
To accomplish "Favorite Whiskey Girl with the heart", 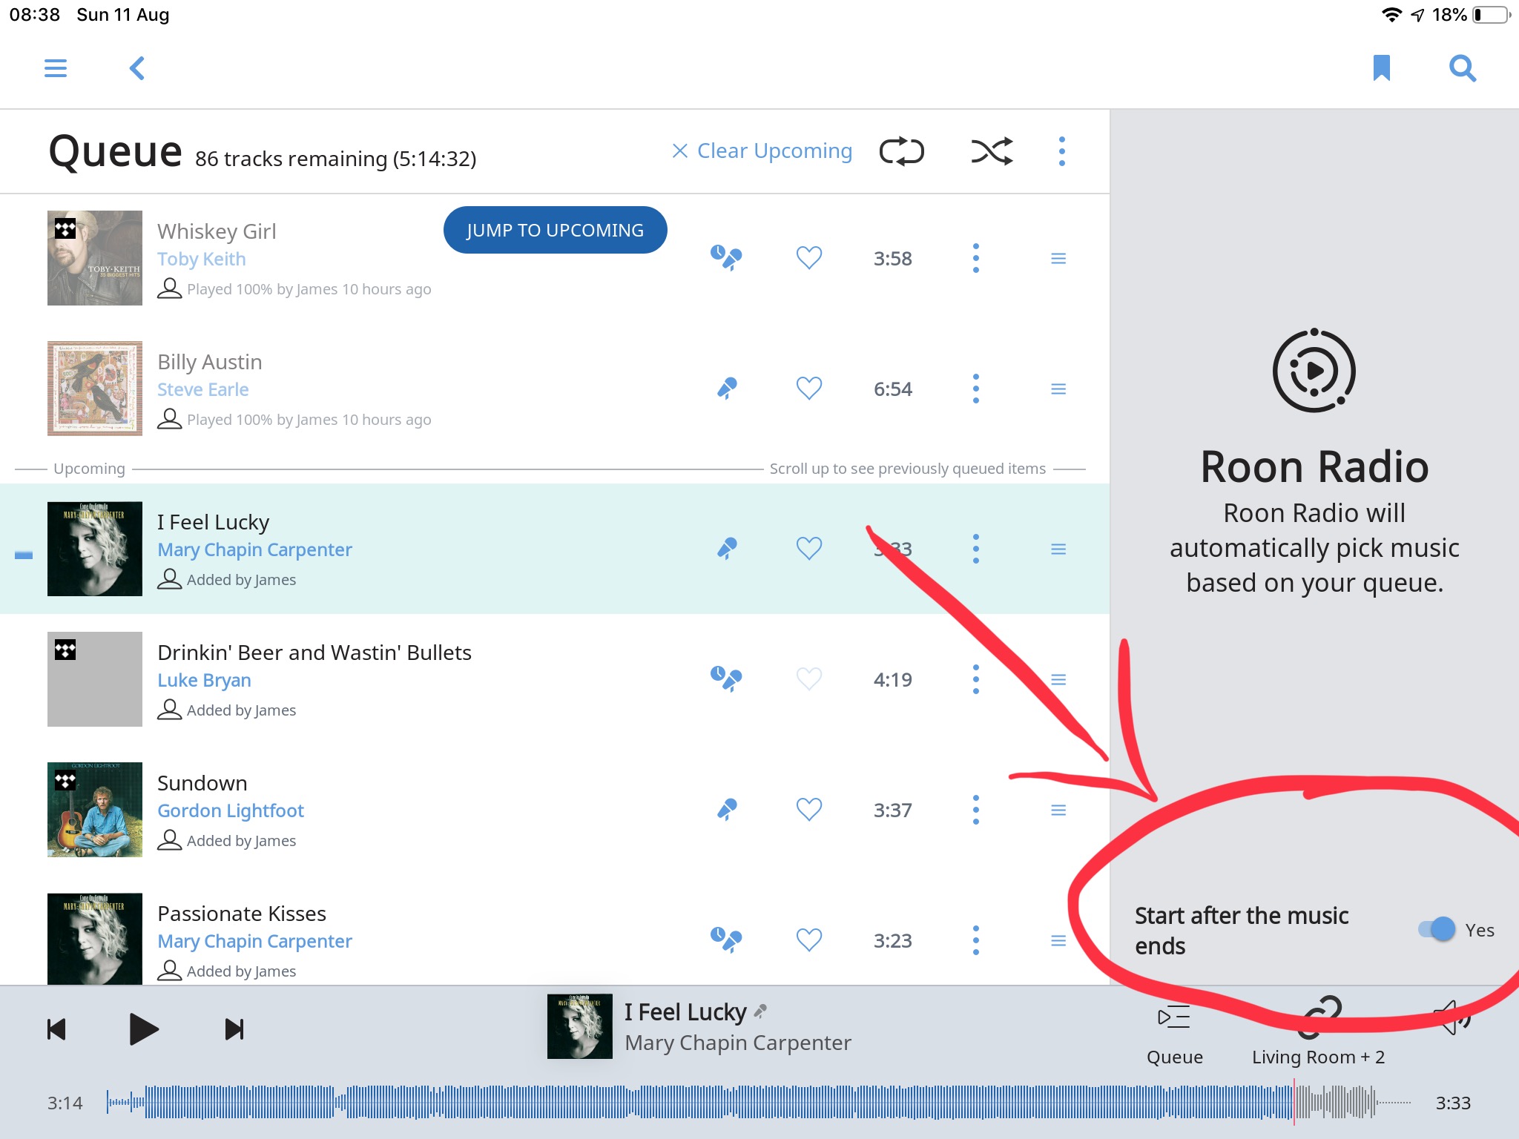I will (808, 258).
